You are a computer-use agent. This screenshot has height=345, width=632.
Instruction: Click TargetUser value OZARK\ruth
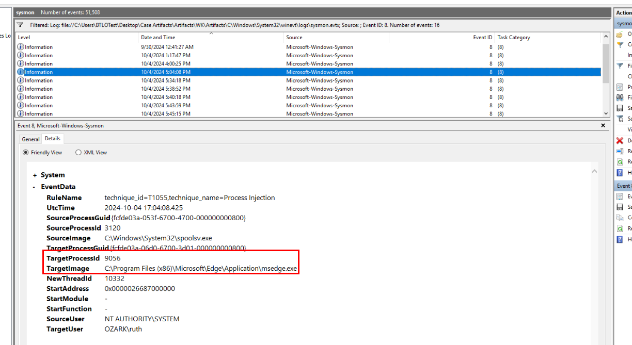coord(123,329)
